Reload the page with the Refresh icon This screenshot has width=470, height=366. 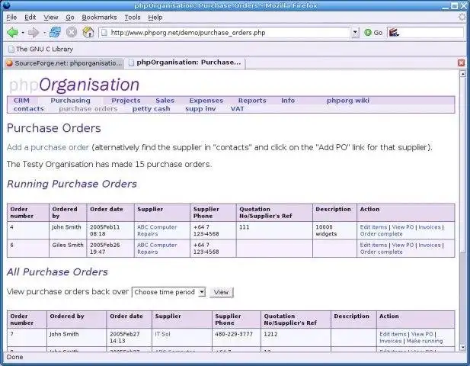(55, 32)
